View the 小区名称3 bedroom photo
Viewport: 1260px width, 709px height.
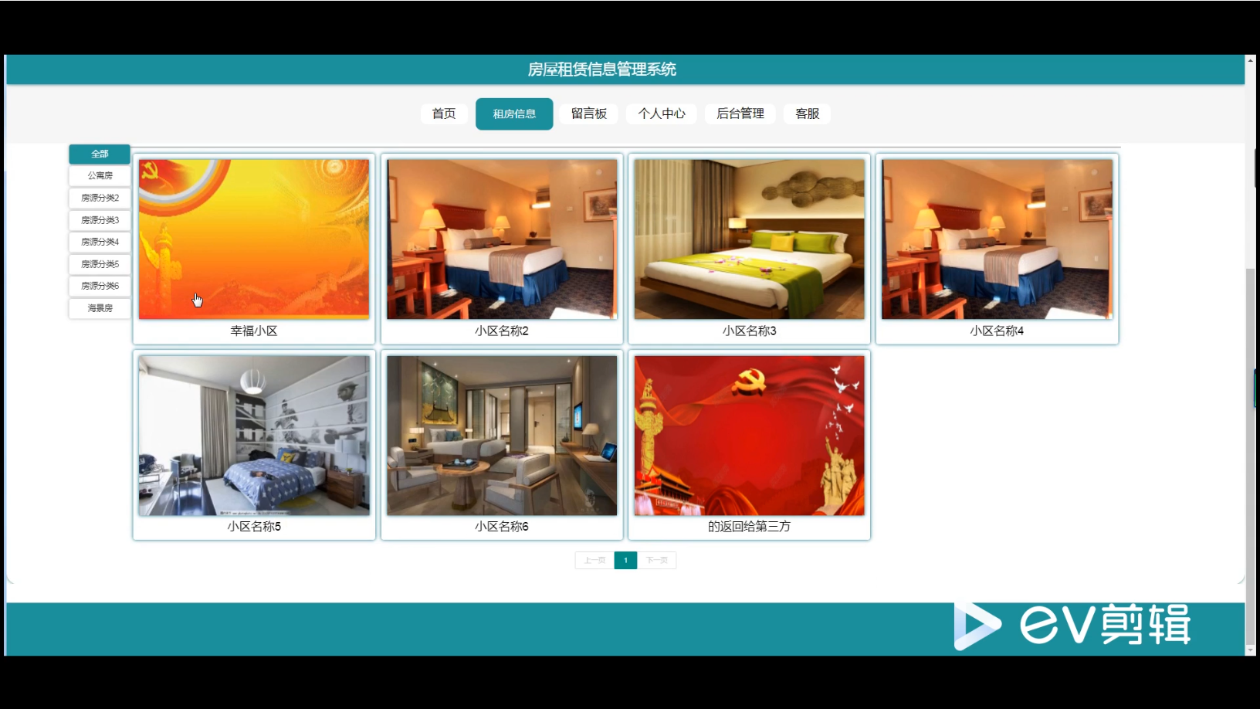[750, 239]
